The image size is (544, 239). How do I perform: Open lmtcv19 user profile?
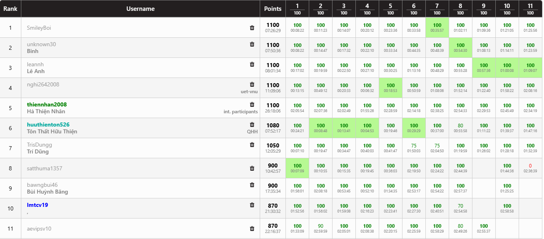[37, 205]
